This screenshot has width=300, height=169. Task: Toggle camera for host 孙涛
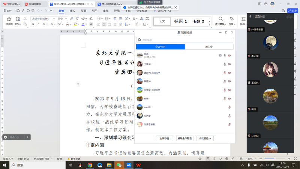coord(229,56)
